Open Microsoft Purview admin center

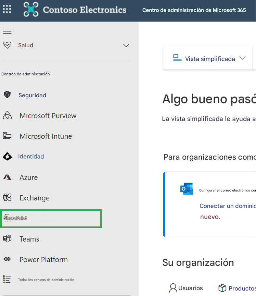[x=48, y=116]
